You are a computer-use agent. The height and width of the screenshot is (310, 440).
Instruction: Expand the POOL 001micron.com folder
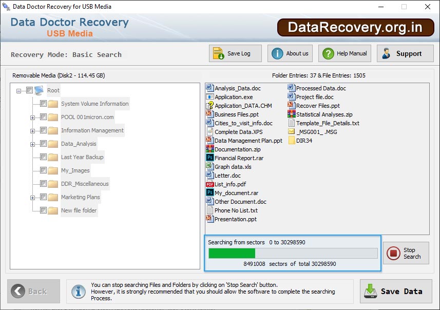point(32,118)
